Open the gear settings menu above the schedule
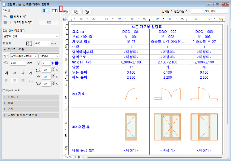The image size is (231, 161). click(x=66, y=12)
